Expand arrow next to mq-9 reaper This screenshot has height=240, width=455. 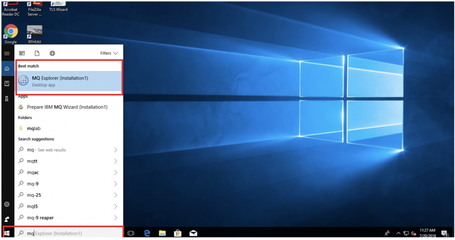tap(116, 217)
